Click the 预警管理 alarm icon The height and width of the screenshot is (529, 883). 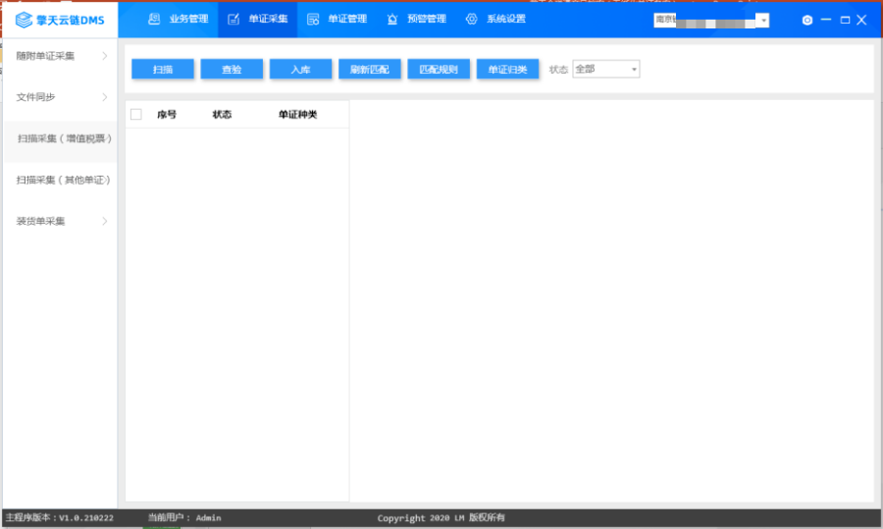point(391,20)
